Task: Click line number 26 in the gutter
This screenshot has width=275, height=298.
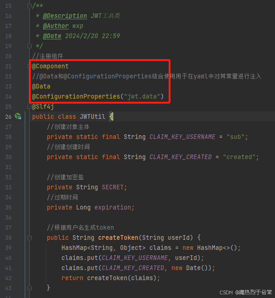Action: point(8,116)
